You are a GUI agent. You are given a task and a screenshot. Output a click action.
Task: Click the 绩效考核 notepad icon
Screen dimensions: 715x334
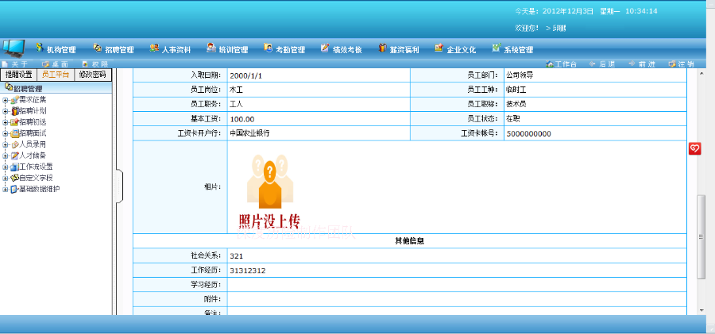[x=325, y=48]
